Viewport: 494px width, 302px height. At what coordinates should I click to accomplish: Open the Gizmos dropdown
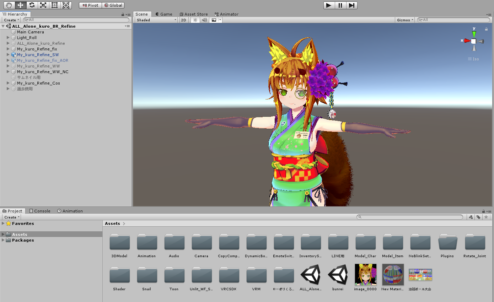point(405,20)
